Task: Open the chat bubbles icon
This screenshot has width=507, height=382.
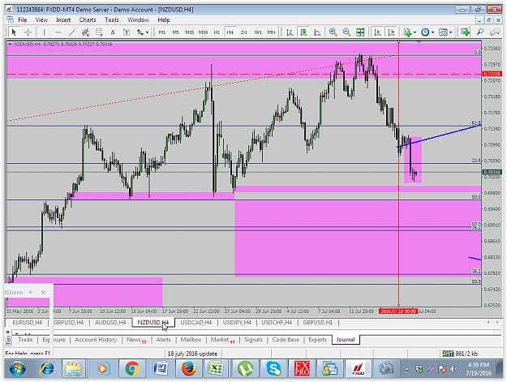Action: pyautogui.click(x=495, y=32)
